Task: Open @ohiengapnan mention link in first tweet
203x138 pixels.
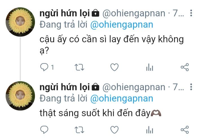Action: click(122, 25)
